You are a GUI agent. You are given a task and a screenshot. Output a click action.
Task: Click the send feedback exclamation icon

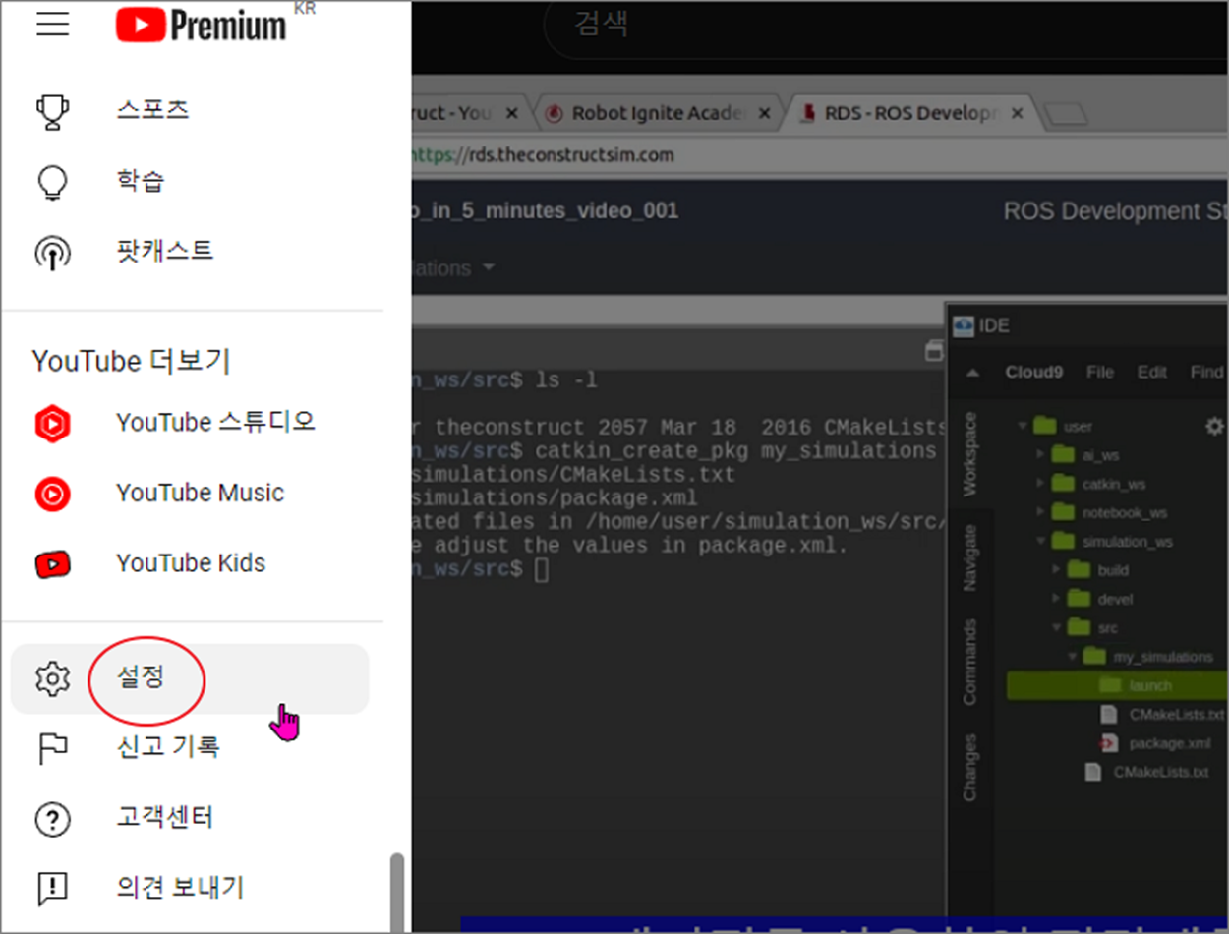tap(52, 889)
